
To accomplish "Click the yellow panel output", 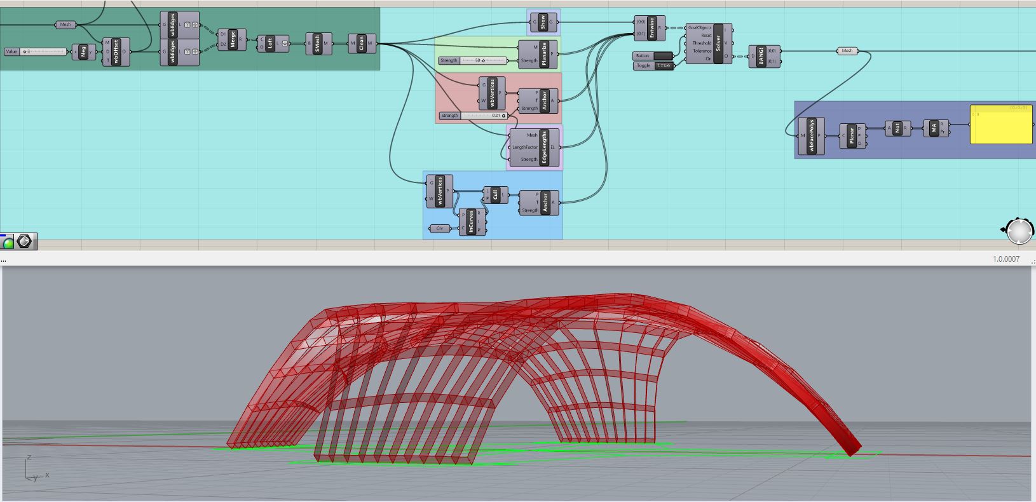I will pos(1001,125).
